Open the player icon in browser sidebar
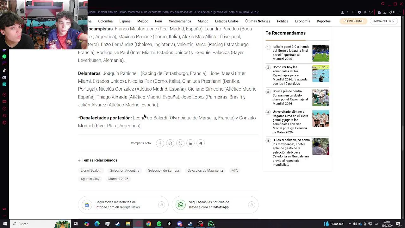This screenshot has width=405, height=228. (4, 95)
